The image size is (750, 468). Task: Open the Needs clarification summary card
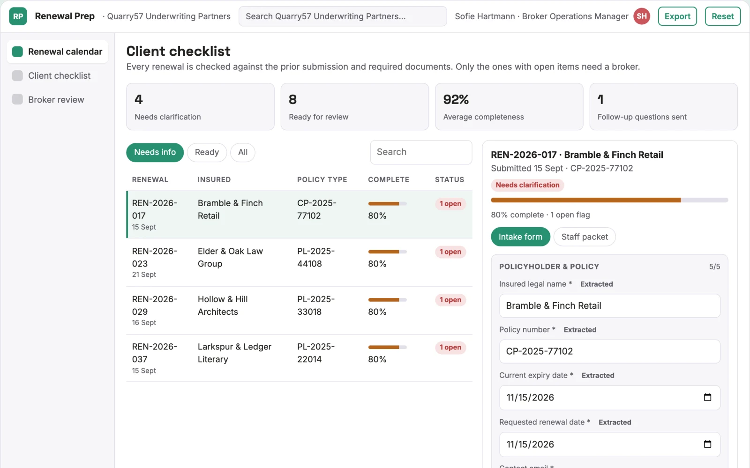point(200,107)
